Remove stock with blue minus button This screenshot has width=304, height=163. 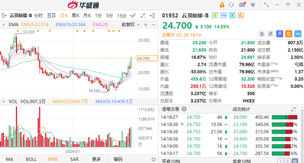pos(298,34)
